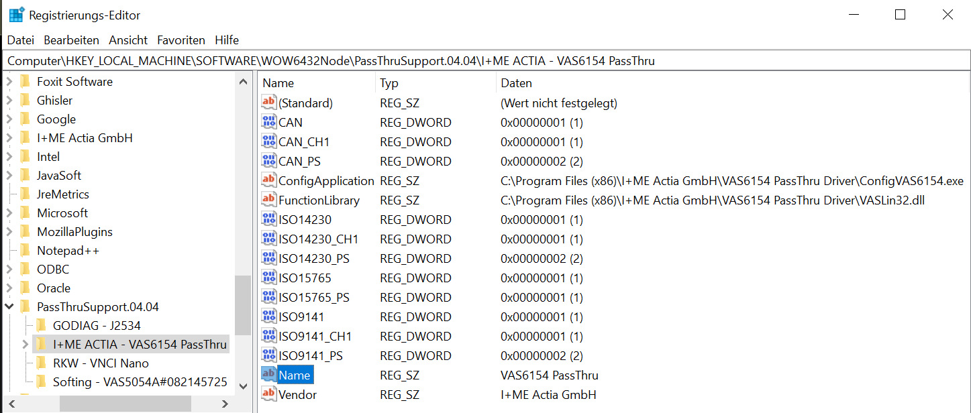Image resolution: width=971 pixels, height=413 pixels.
Task: Click the 'VAS6154 PassThru' data cell
Action: coord(550,375)
